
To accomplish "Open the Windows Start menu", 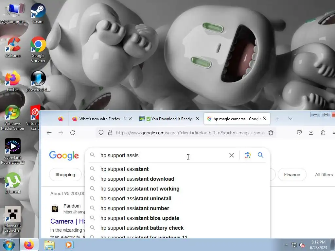I will 9,244.
